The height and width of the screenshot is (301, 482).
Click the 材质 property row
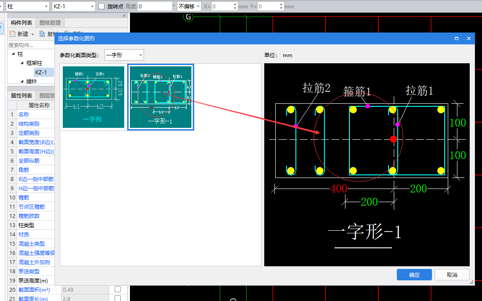coord(31,235)
